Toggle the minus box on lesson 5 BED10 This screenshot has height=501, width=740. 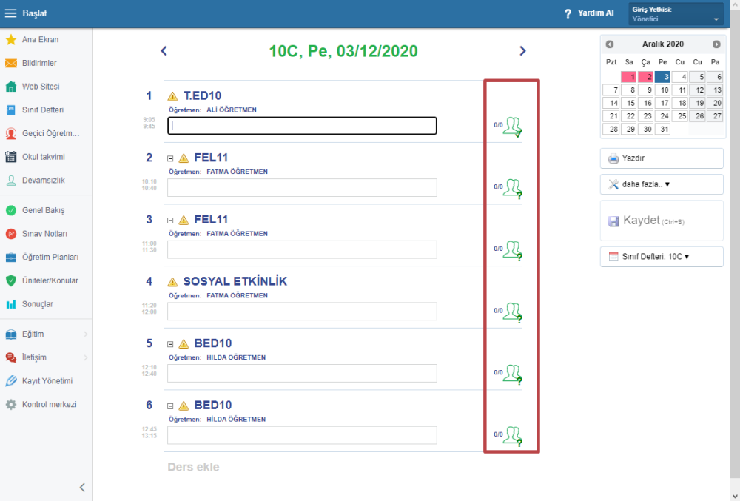point(170,344)
